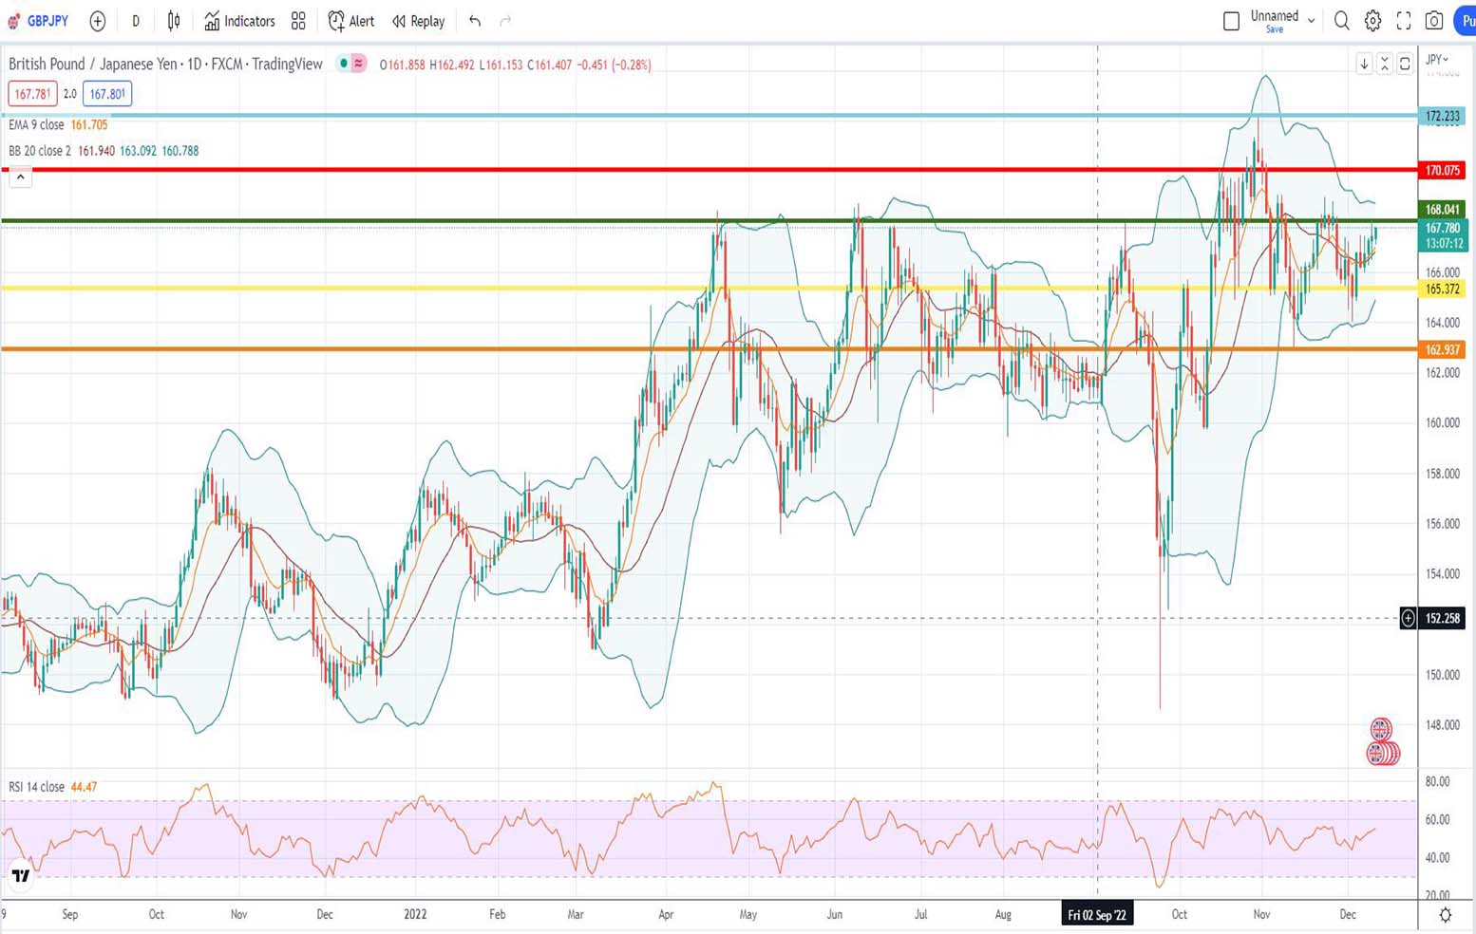Toggle the multi-chart layout grid icon
1476x934 pixels.
click(298, 20)
